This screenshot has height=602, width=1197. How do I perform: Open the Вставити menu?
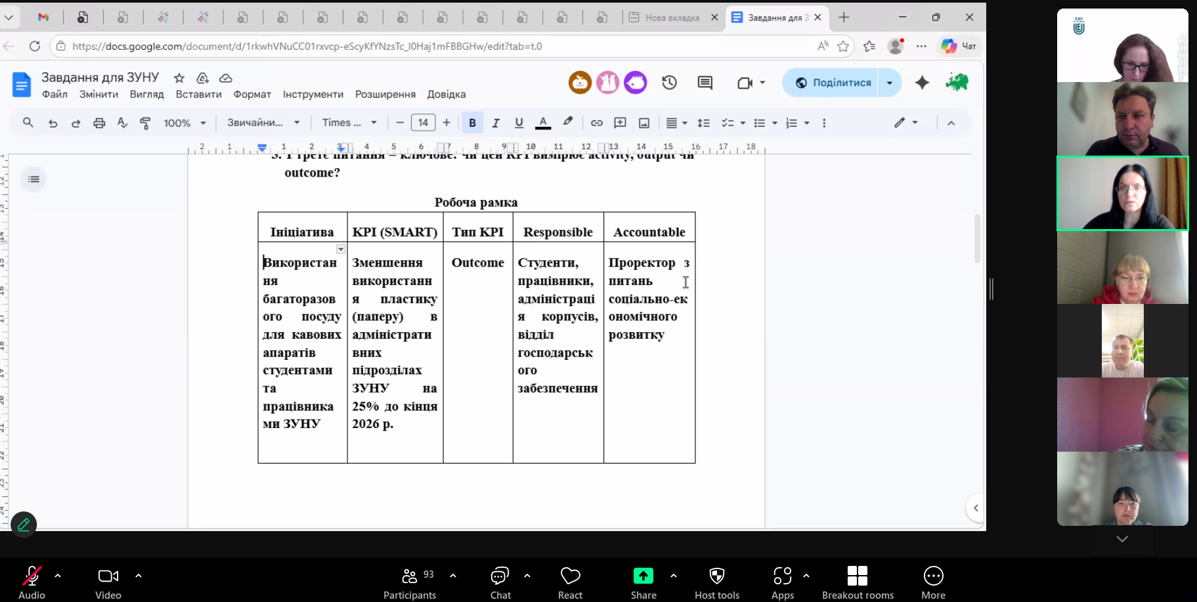point(198,95)
